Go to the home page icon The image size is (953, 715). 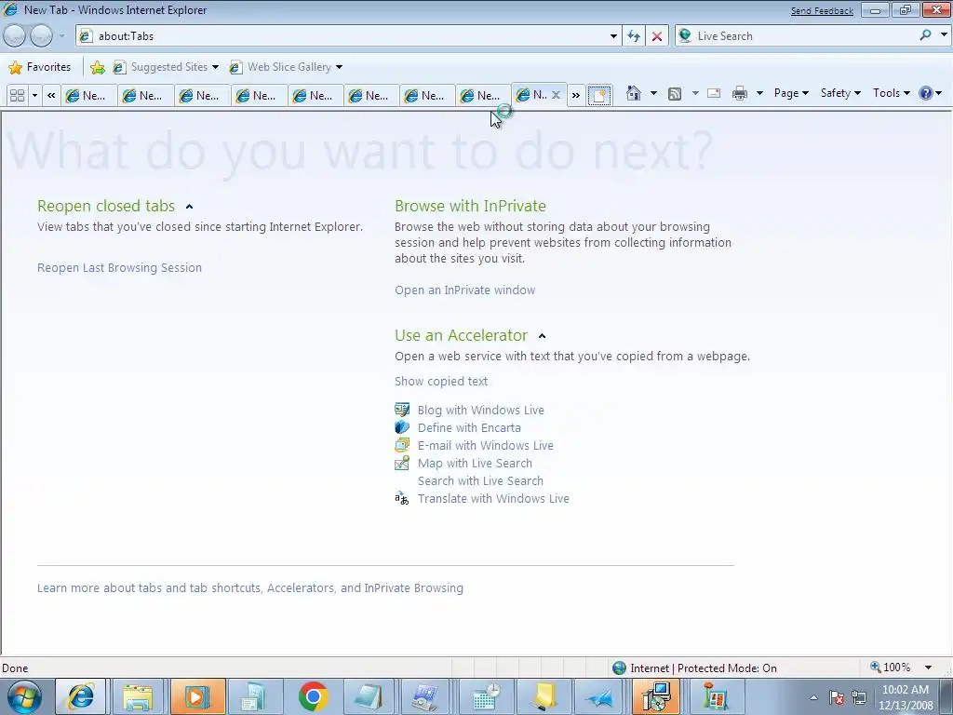(x=633, y=93)
